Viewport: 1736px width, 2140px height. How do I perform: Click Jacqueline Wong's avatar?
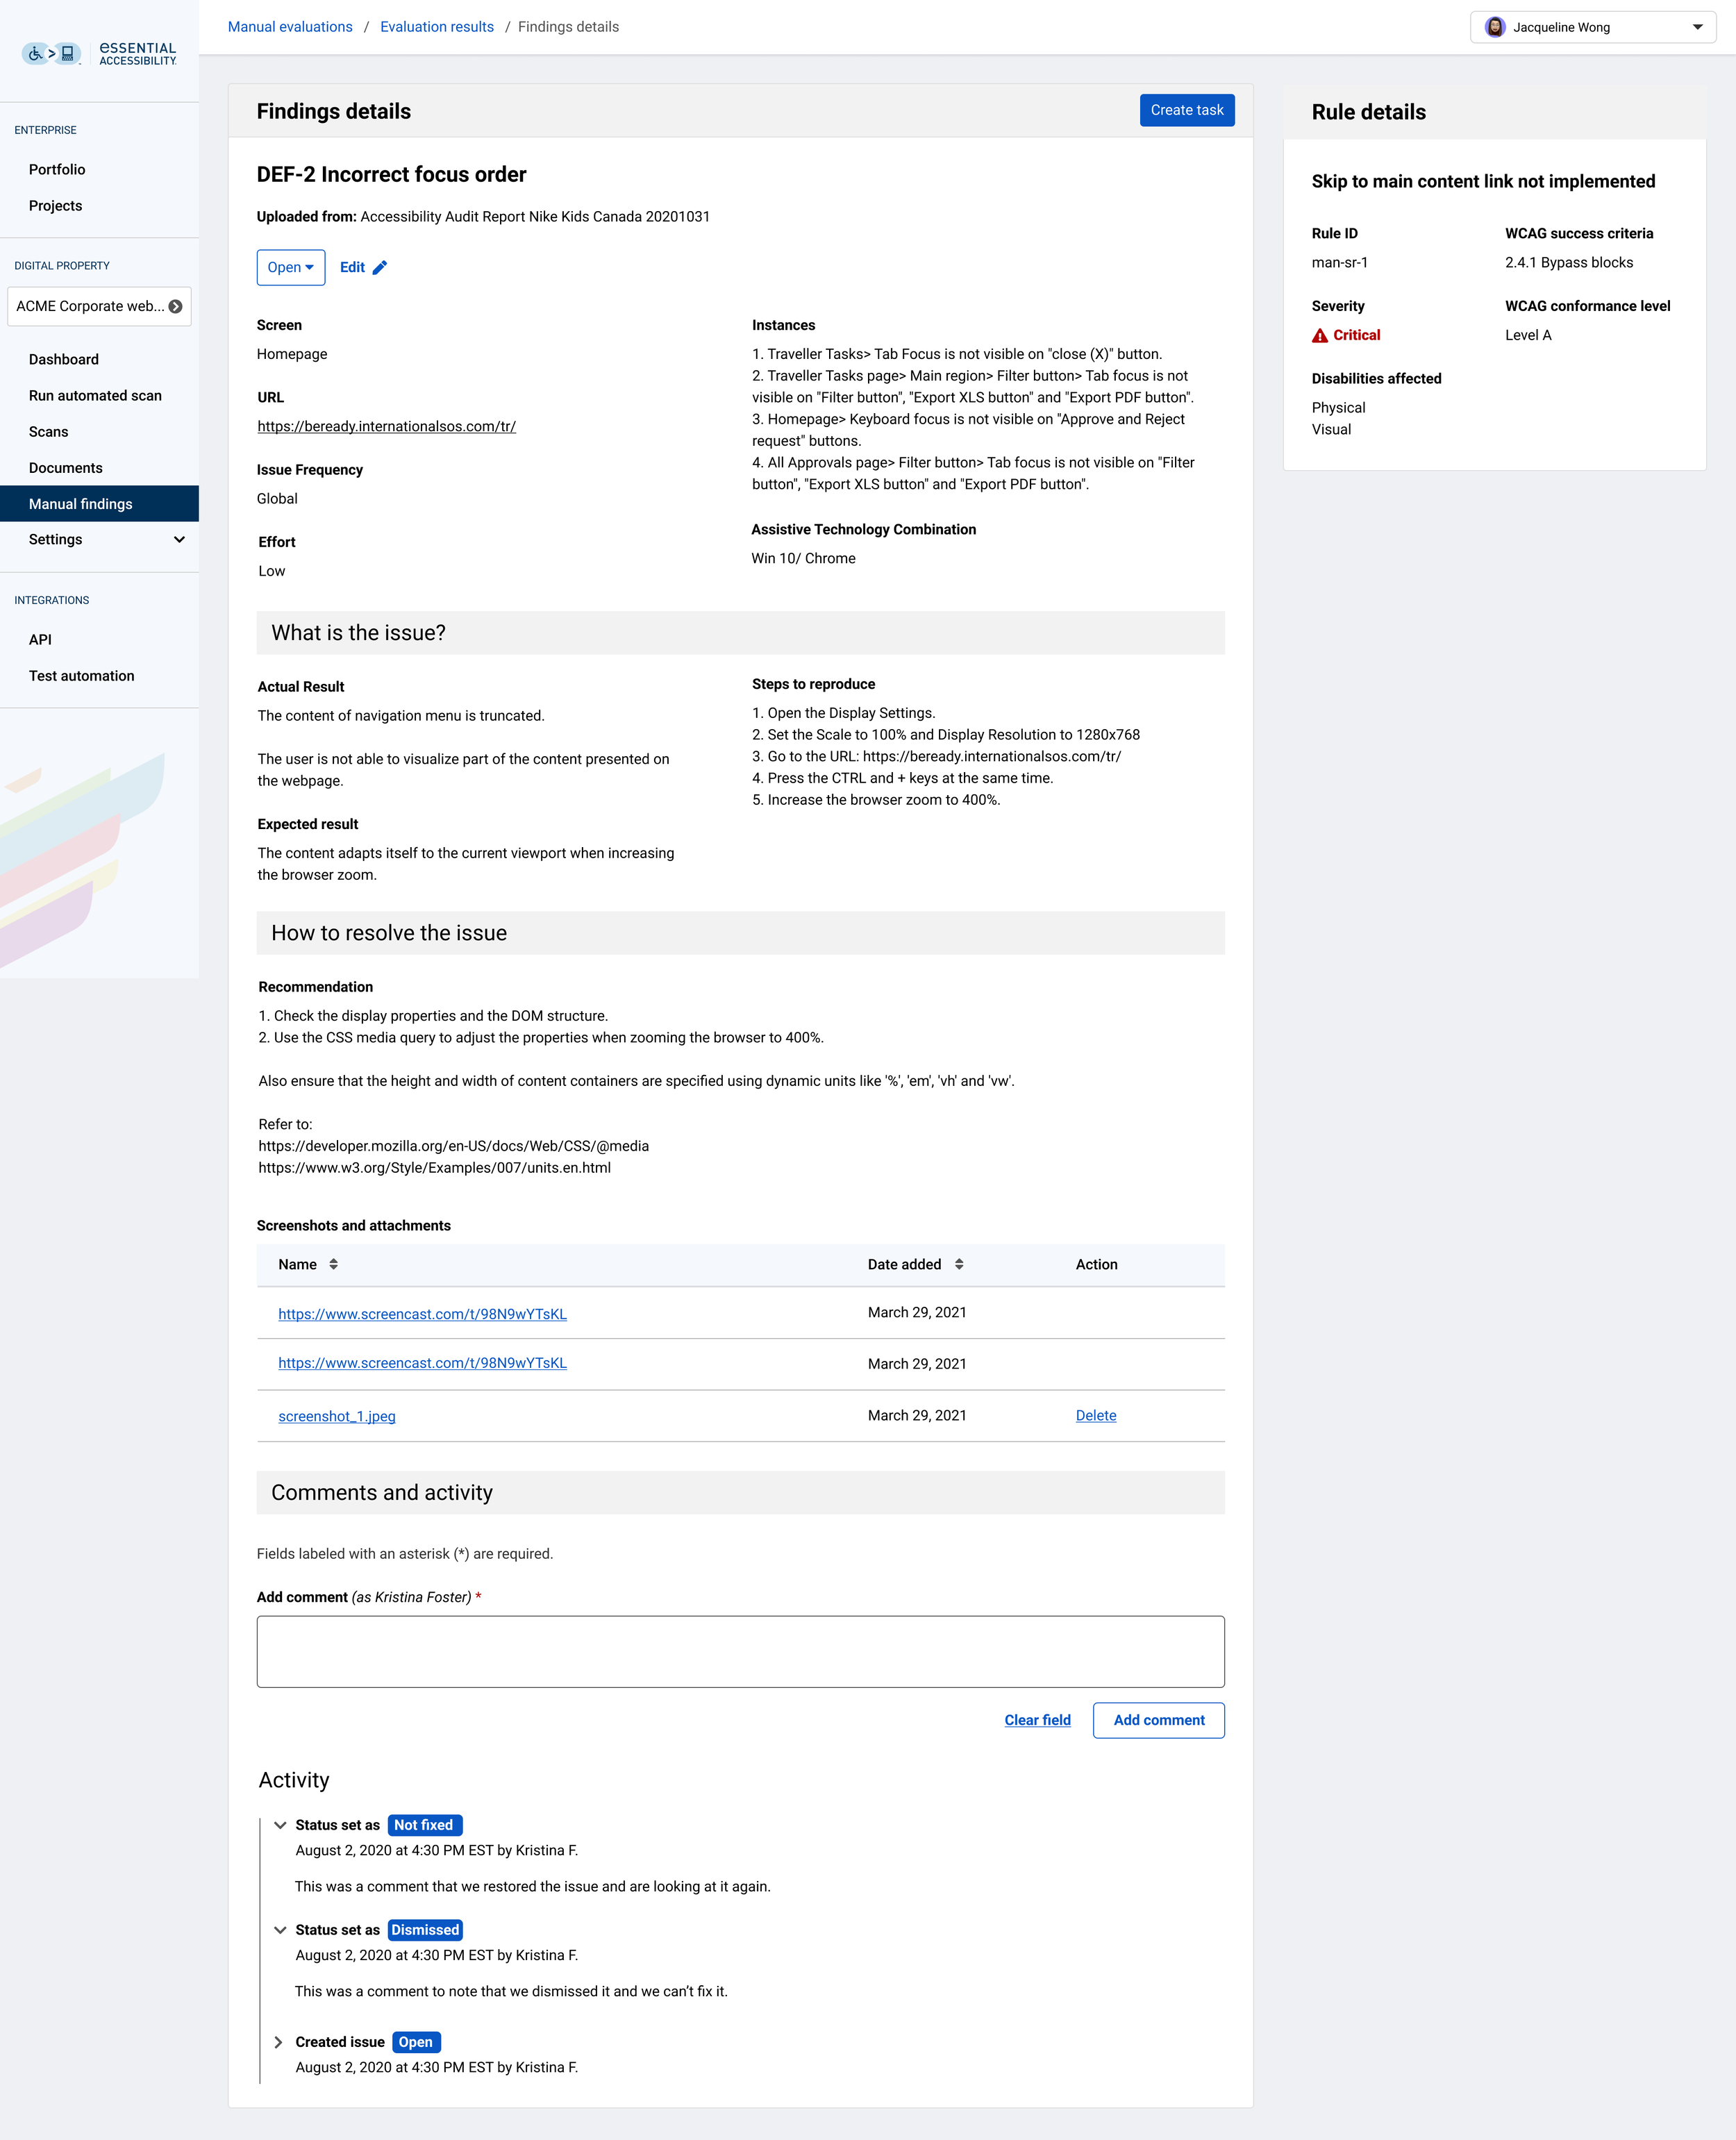pos(1494,27)
